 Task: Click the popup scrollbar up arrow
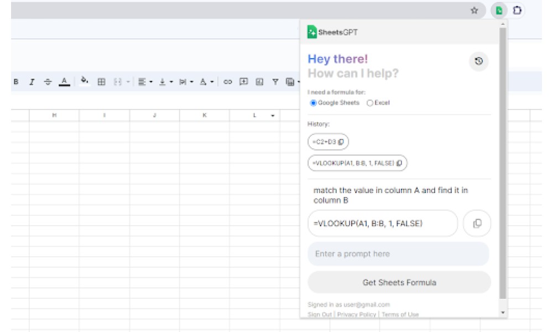503,24
